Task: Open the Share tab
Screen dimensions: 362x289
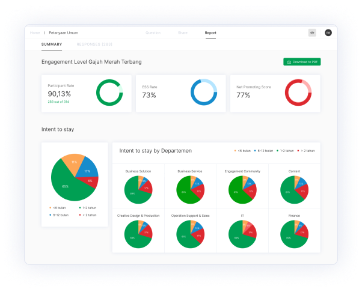Action: click(183, 32)
